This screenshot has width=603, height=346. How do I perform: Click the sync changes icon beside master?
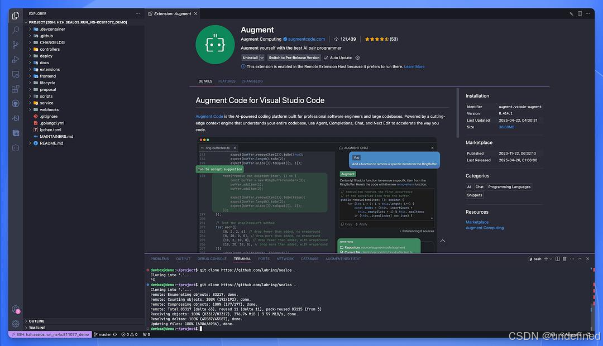114,334
